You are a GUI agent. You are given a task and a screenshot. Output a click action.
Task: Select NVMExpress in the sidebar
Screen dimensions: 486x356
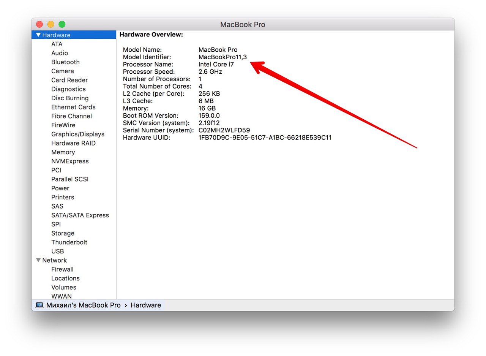[x=70, y=161]
